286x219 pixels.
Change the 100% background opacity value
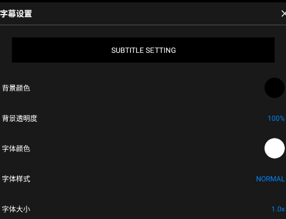(x=276, y=119)
